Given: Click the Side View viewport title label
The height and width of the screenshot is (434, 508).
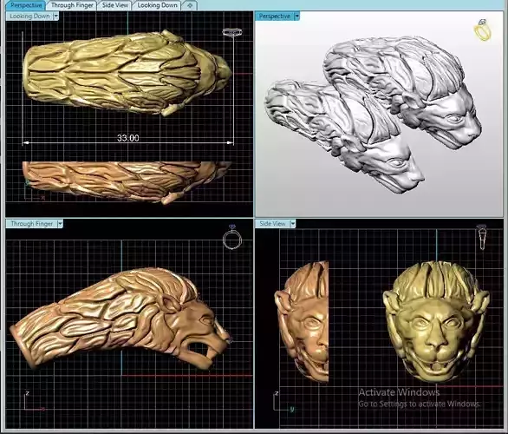Looking at the screenshot, I should click(x=272, y=223).
